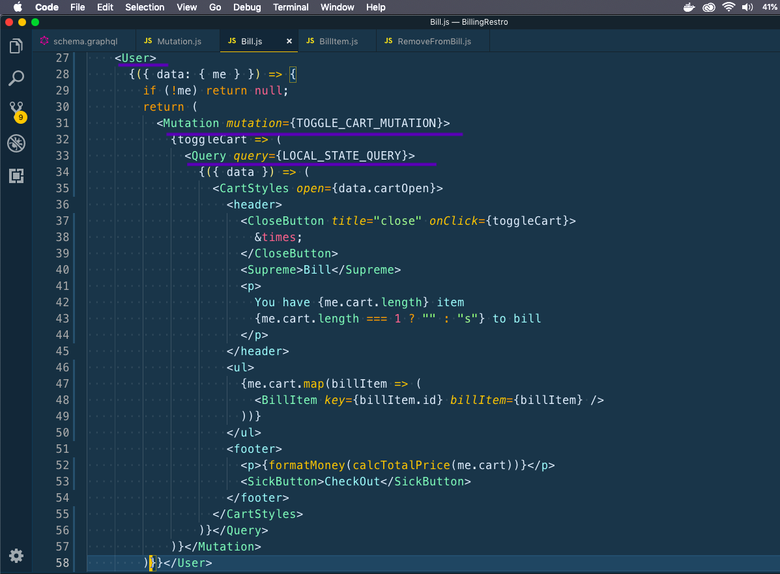Open the volume control icon
780x574 pixels.
[x=747, y=7]
